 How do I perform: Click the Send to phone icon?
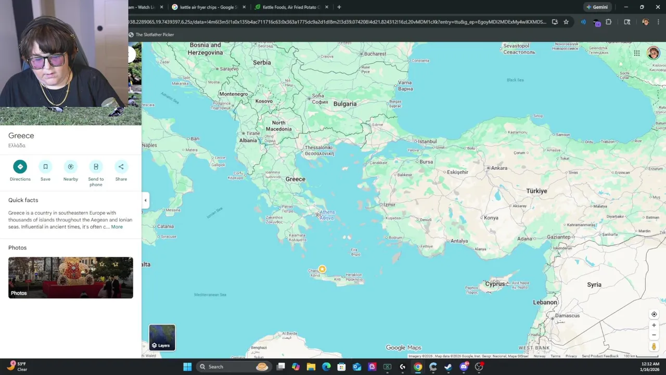(96, 167)
